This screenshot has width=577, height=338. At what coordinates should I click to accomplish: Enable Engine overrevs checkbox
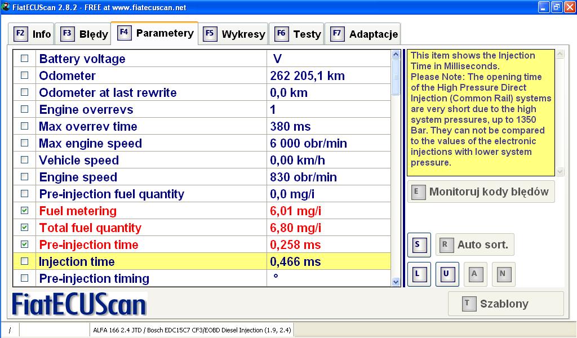point(24,109)
